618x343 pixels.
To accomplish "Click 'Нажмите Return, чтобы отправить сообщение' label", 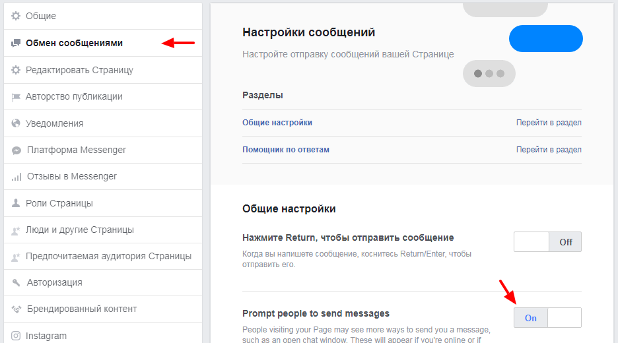I will [348, 238].
